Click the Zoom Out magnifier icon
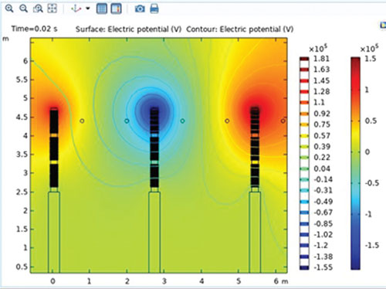The width and height of the screenshot is (386, 289). click(24, 8)
